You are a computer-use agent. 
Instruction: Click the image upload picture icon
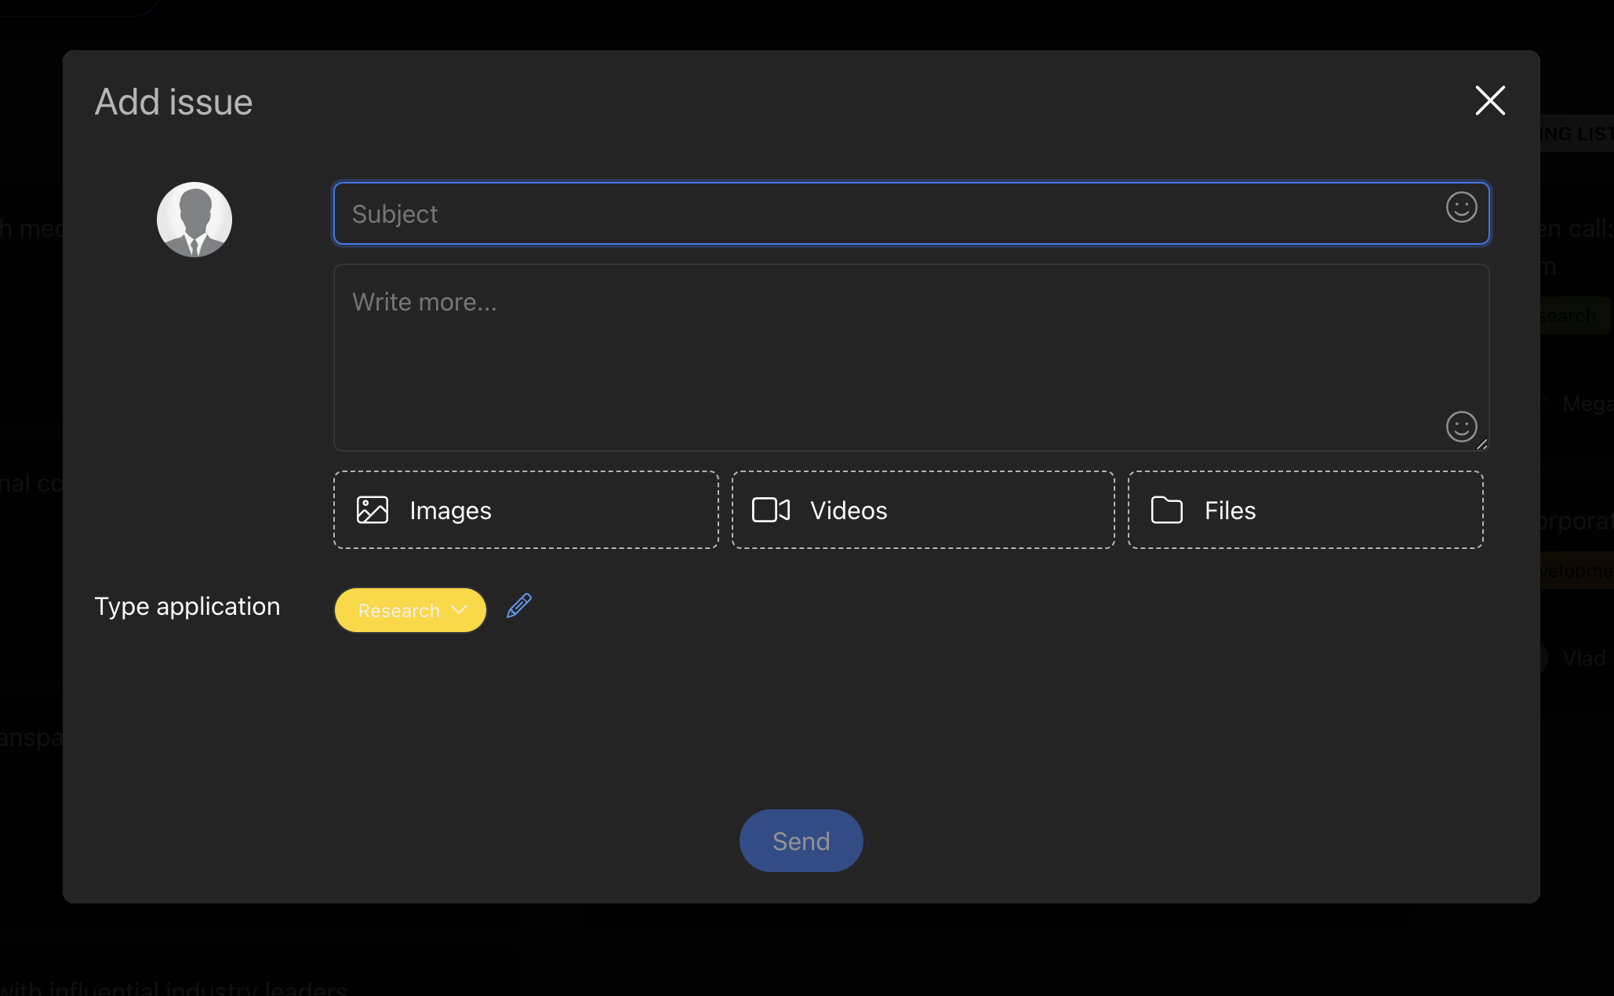click(373, 510)
